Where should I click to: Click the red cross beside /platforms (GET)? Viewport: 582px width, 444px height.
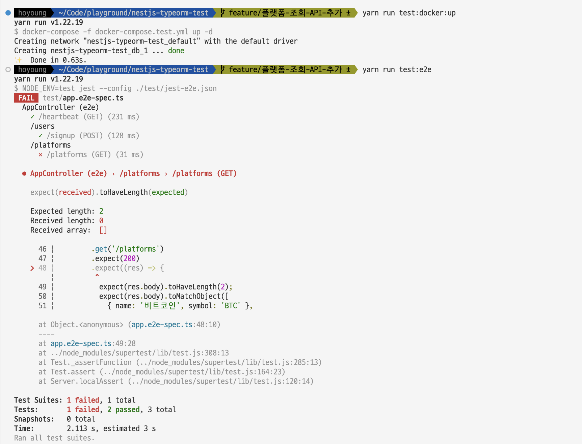41,155
